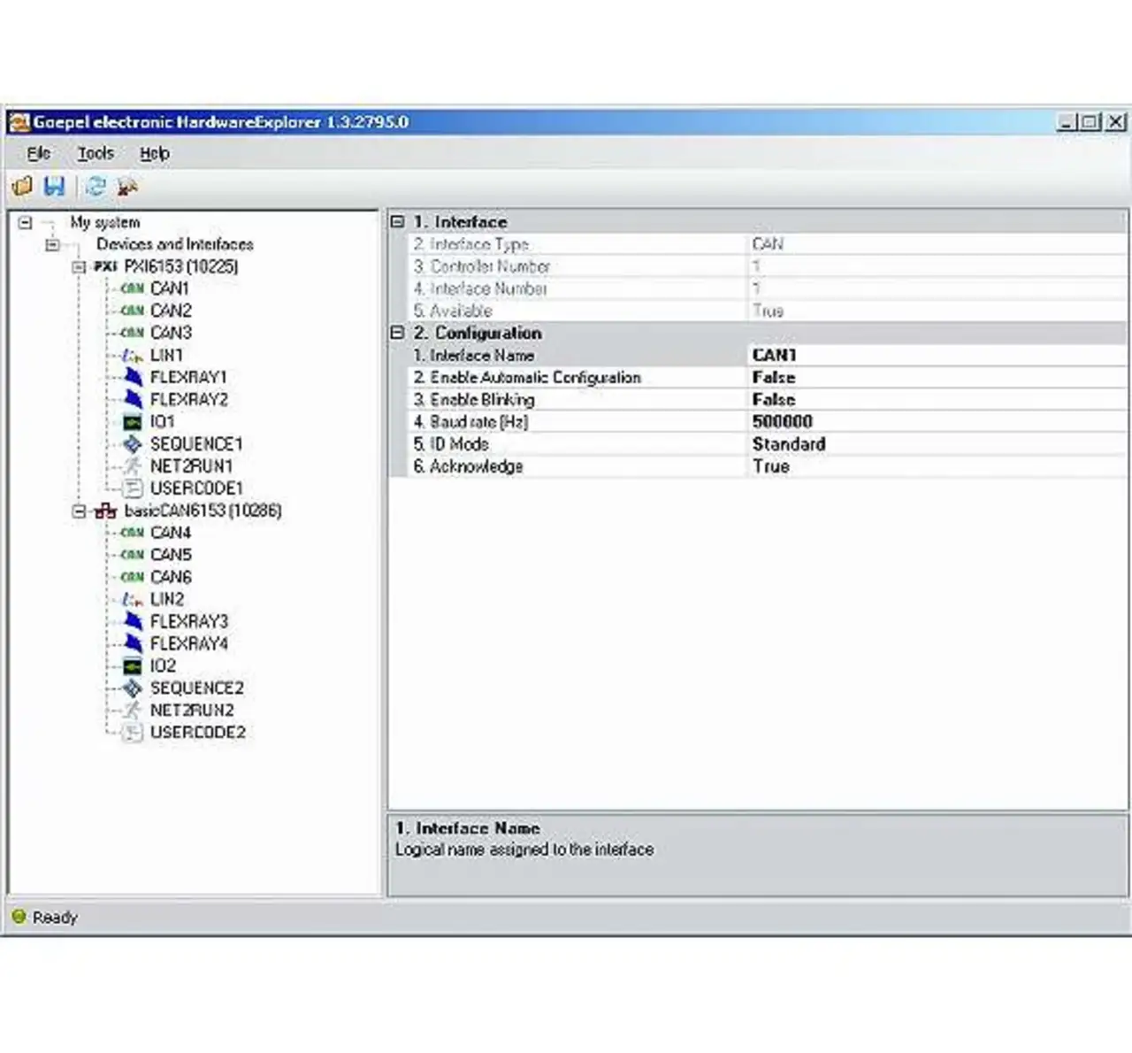Click the IO icon beside IO1

click(x=132, y=422)
